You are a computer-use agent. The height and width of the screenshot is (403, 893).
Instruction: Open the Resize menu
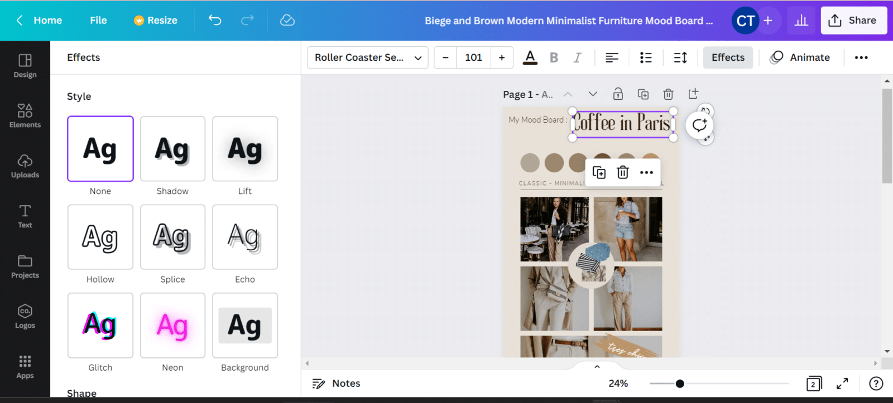coord(156,21)
